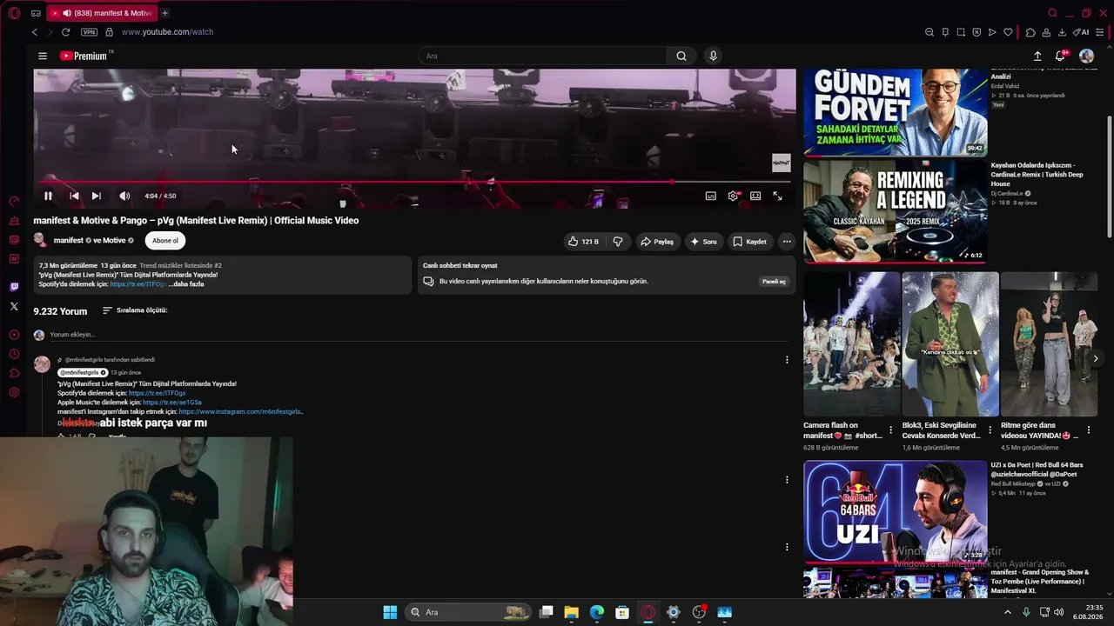Click the pin icon in Opera toolbar

(945, 32)
